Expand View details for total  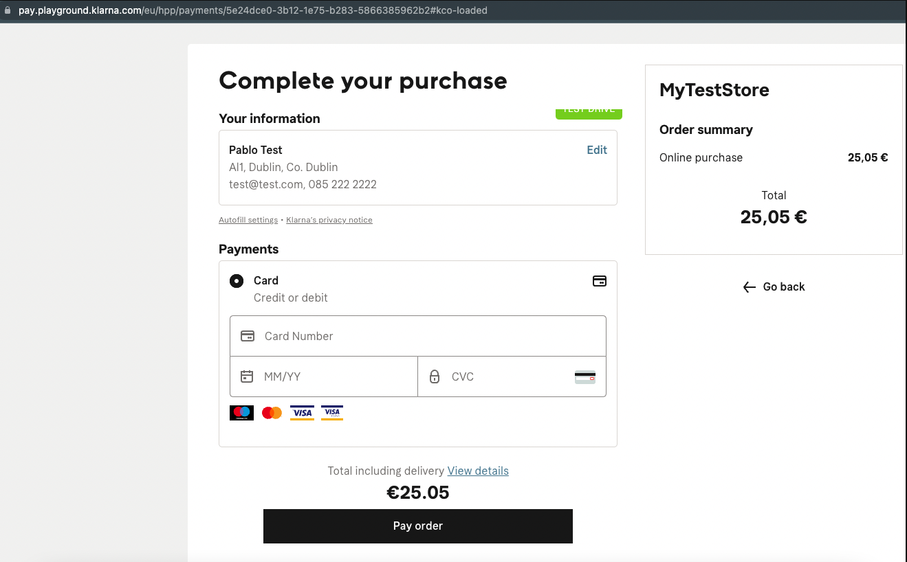pos(478,471)
